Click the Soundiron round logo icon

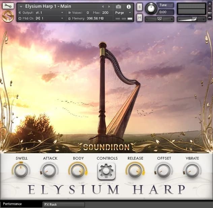[x=8, y=17]
